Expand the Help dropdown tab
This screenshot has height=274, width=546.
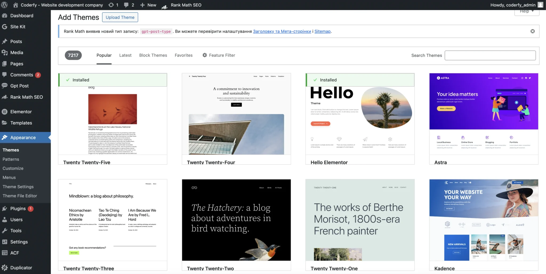(527, 11)
